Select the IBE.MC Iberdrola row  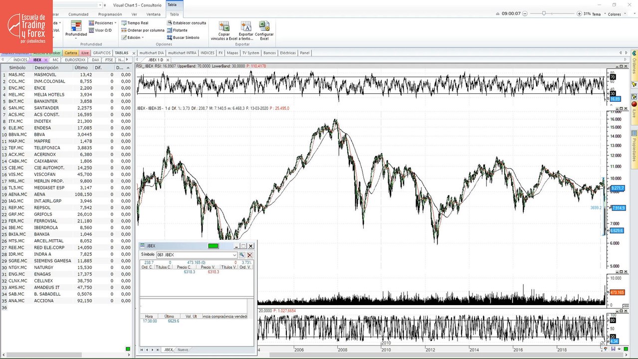pyautogui.click(x=66, y=227)
